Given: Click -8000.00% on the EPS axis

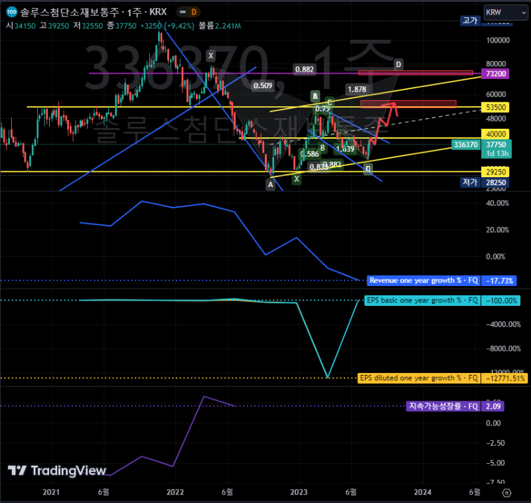Looking at the screenshot, I should 503,348.
